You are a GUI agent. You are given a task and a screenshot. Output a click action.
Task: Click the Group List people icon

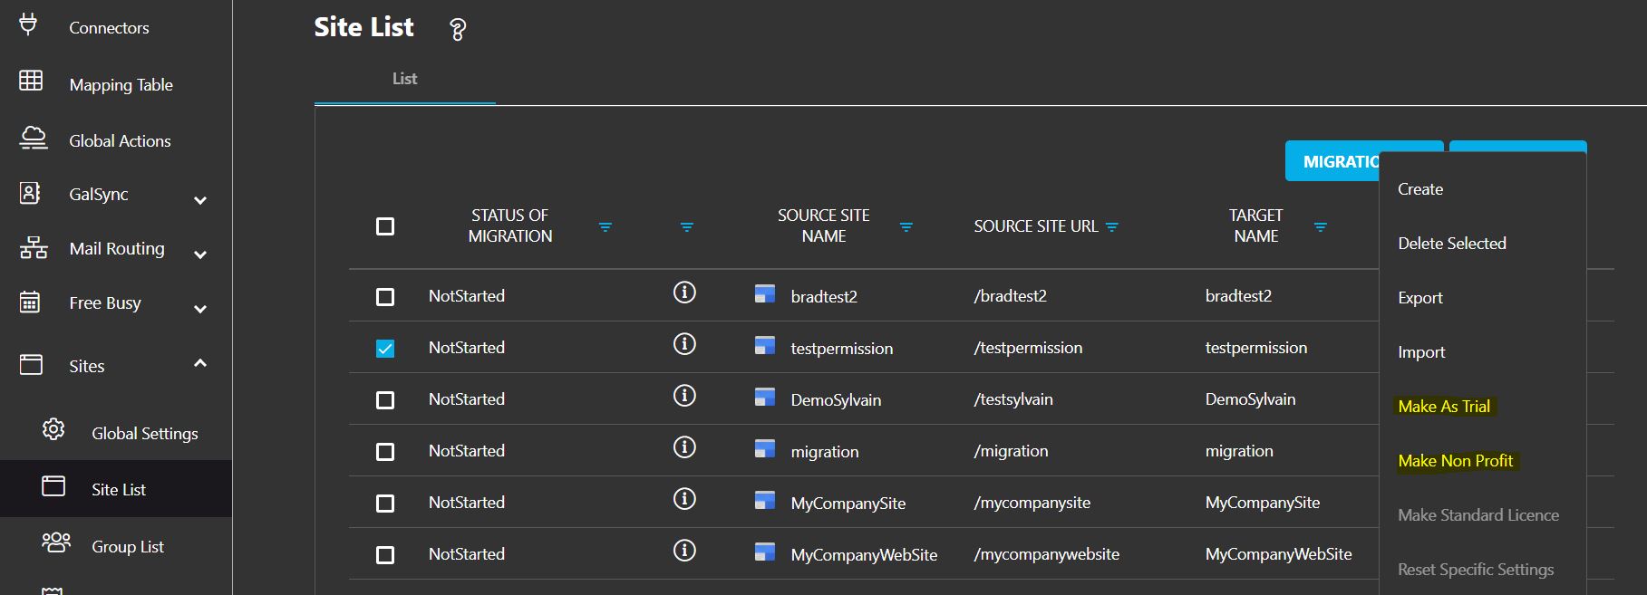(55, 543)
